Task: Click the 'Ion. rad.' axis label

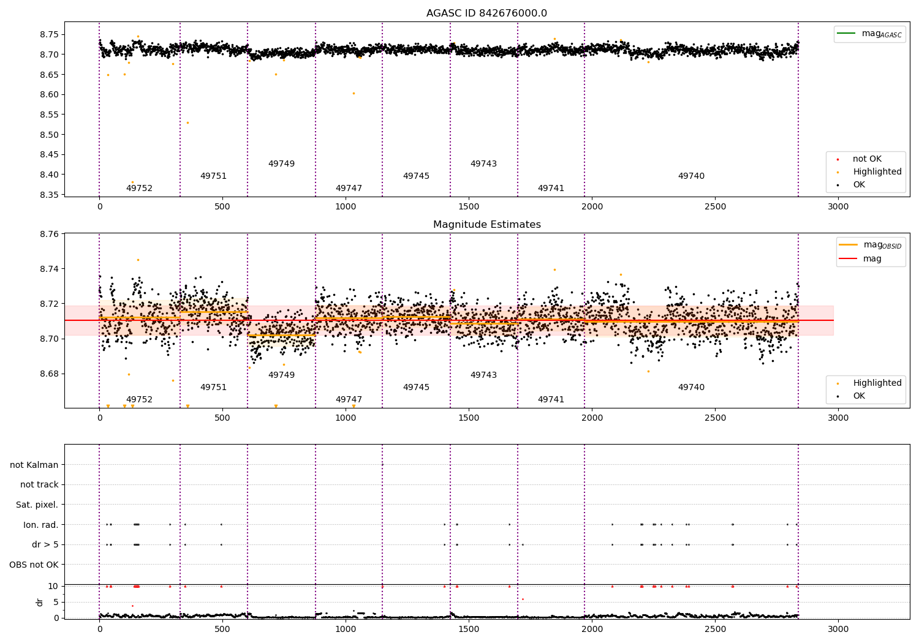Action: (41, 525)
